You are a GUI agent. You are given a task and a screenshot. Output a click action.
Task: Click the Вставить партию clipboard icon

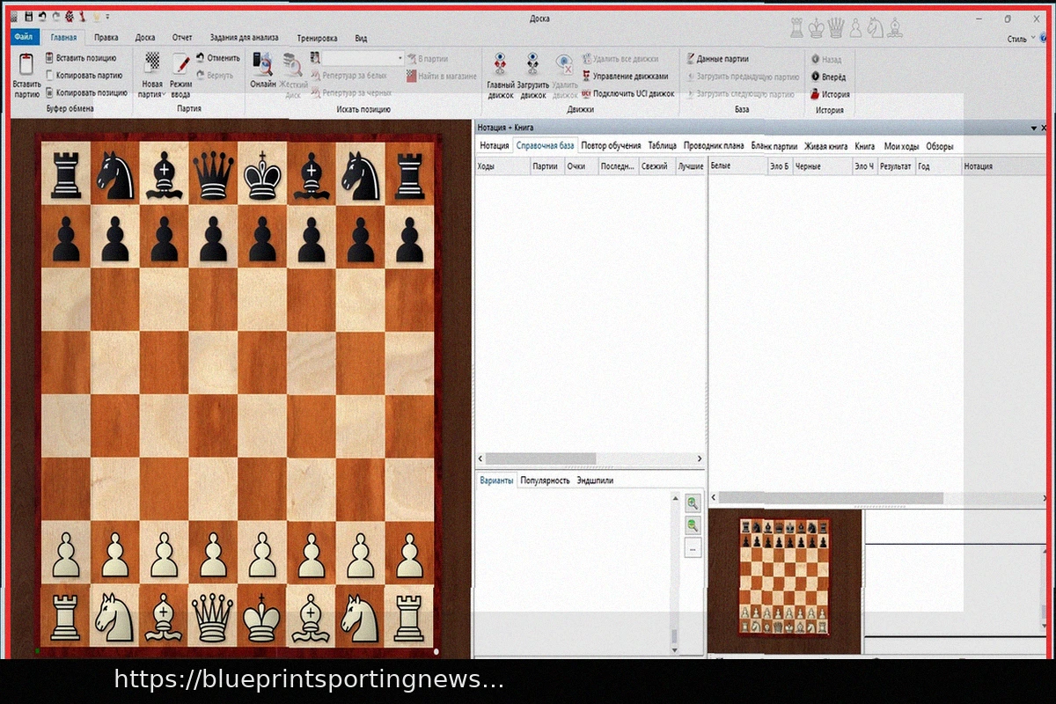[x=26, y=67]
